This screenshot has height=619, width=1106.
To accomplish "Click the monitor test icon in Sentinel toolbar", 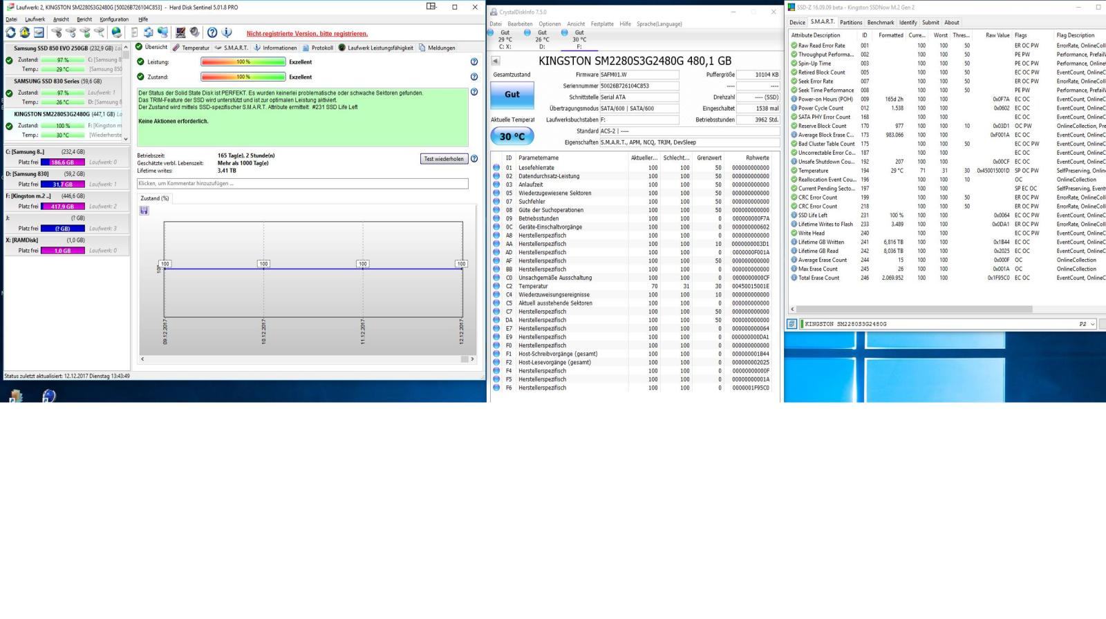I will [180, 32].
